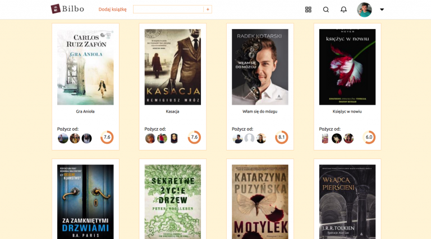Open the Księżyc w nowiu cover
431x239 pixels.
(x=347, y=67)
